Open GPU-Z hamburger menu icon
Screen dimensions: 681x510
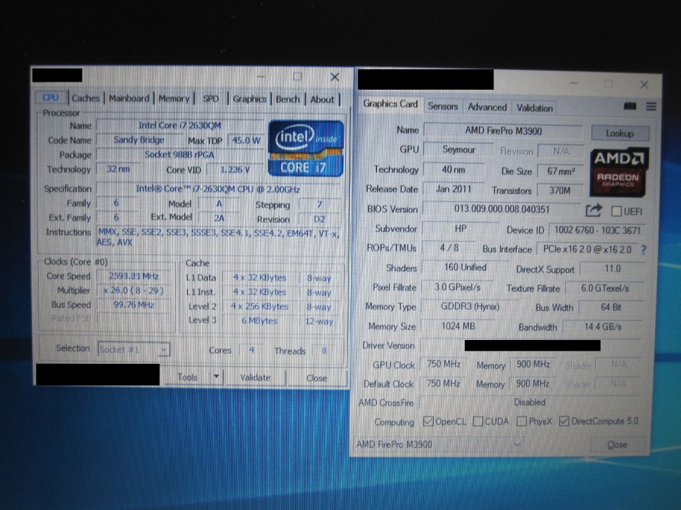tap(651, 106)
